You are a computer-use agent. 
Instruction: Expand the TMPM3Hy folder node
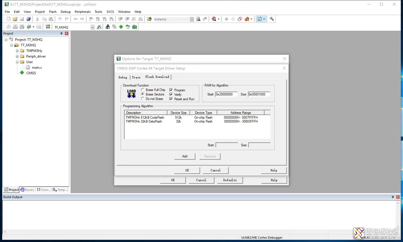(x=17, y=51)
